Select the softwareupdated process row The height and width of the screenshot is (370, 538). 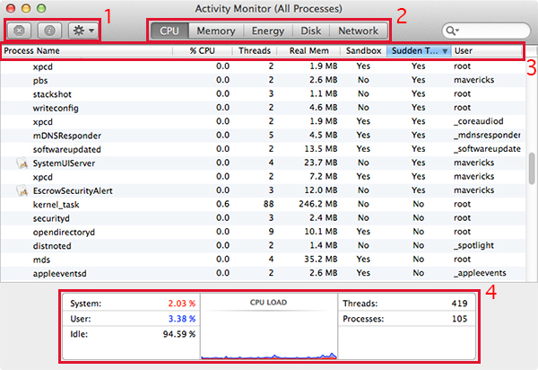pyautogui.click(x=263, y=149)
